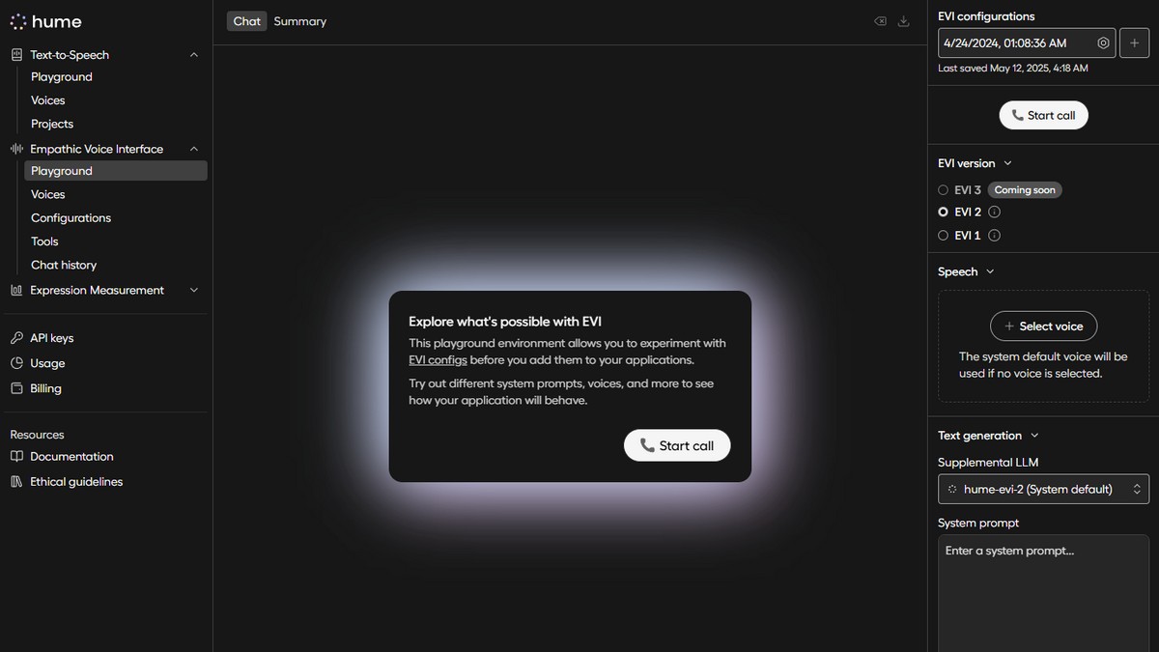Click the Usage pie chart icon
The height and width of the screenshot is (652, 1159).
(x=16, y=363)
